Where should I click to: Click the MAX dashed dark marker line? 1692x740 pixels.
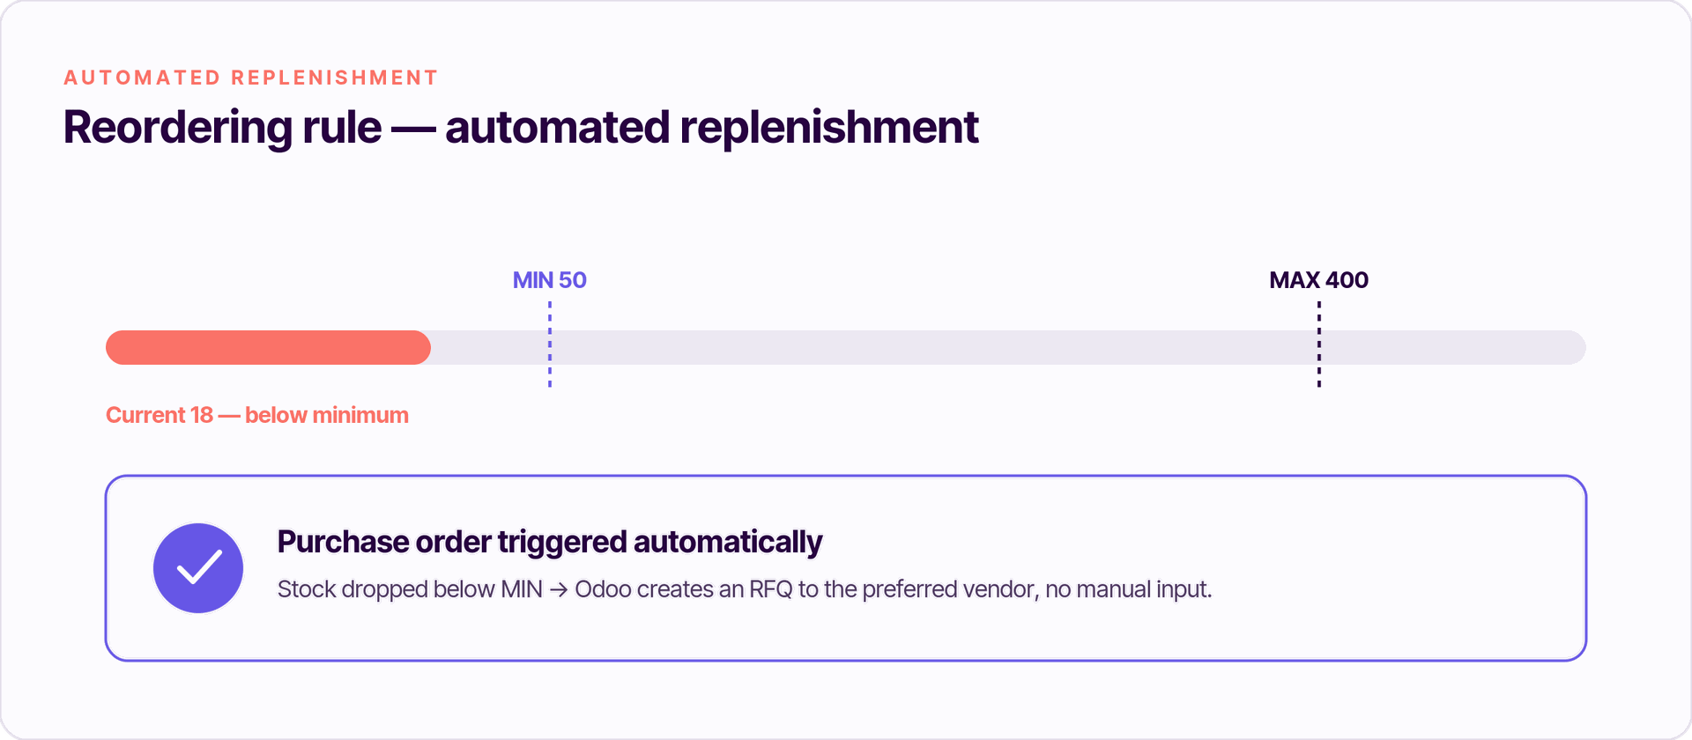pyautogui.click(x=1319, y=344)
